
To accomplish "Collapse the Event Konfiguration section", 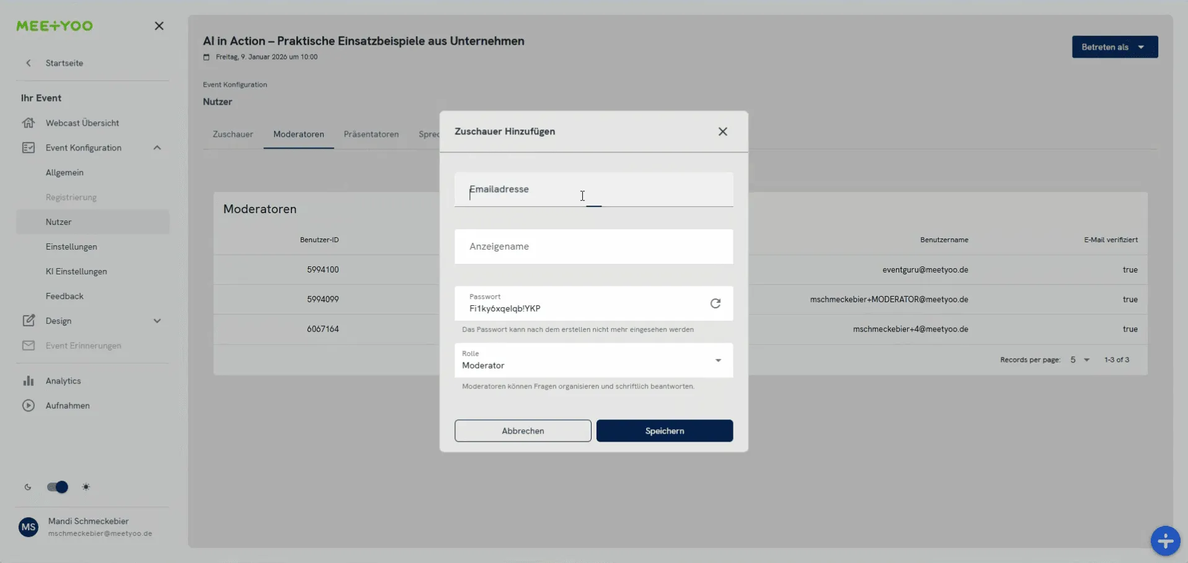I will [x=157, y=147].
